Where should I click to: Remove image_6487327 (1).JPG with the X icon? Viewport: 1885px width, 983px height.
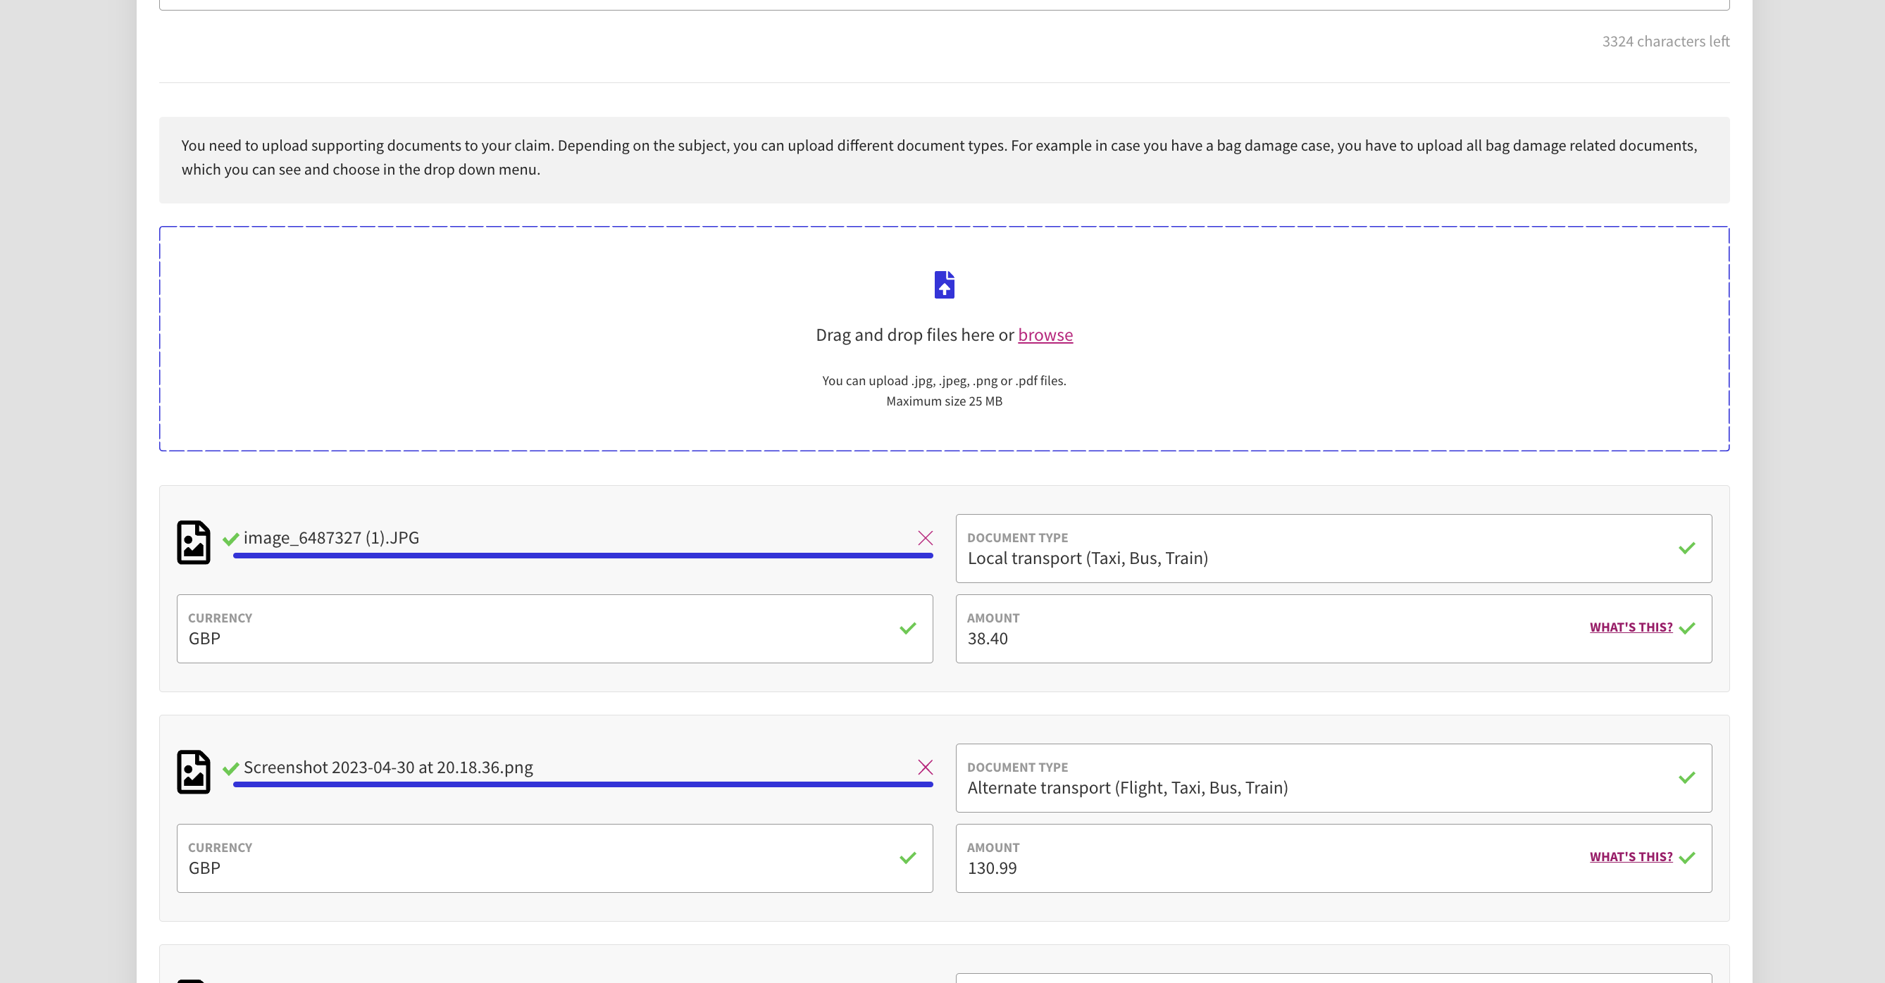tap(925, 538)
